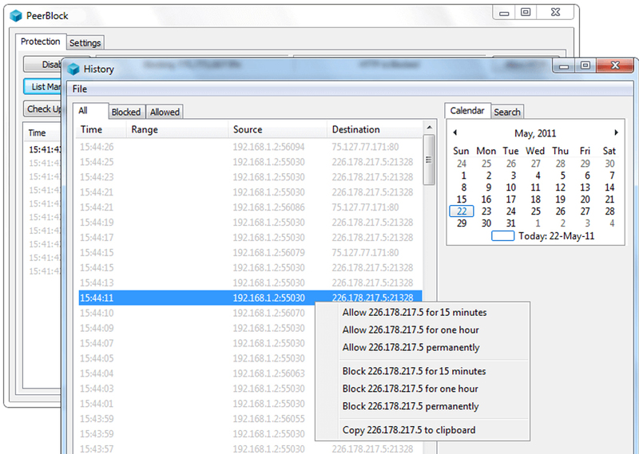
Task: Select May 31 in the calendar
Action: [510, 223]
